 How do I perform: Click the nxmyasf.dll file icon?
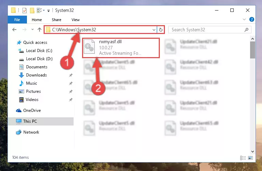pyautogui.click(x=89, y=47)
